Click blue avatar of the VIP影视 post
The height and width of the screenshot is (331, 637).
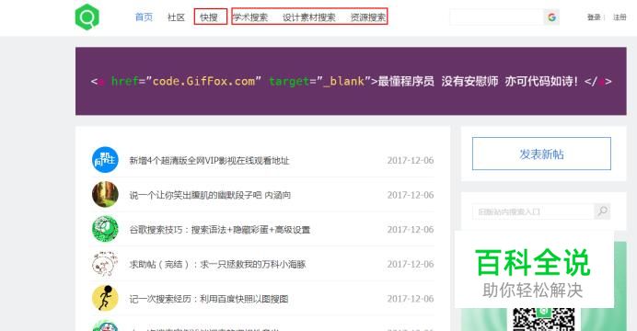coord(105,160)
